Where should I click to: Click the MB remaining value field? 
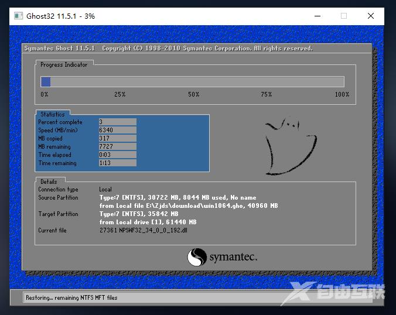(117, 146)
